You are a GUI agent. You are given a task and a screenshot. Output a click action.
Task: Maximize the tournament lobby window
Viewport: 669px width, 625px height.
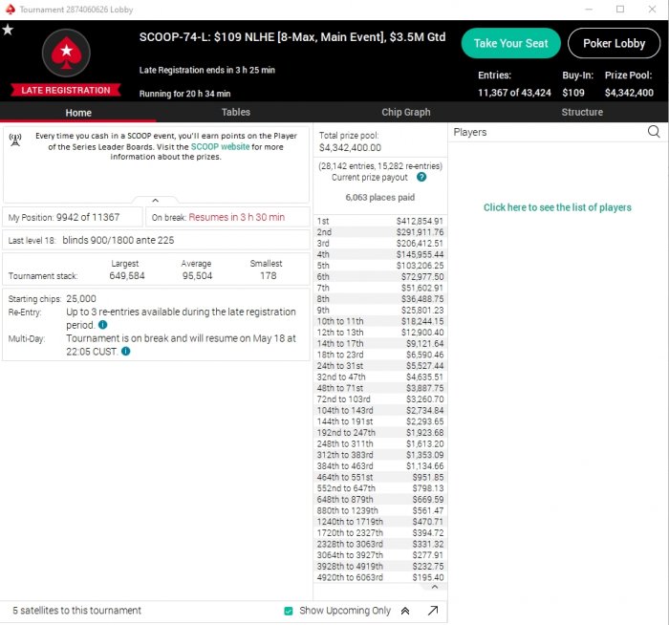tap(620, 9)
